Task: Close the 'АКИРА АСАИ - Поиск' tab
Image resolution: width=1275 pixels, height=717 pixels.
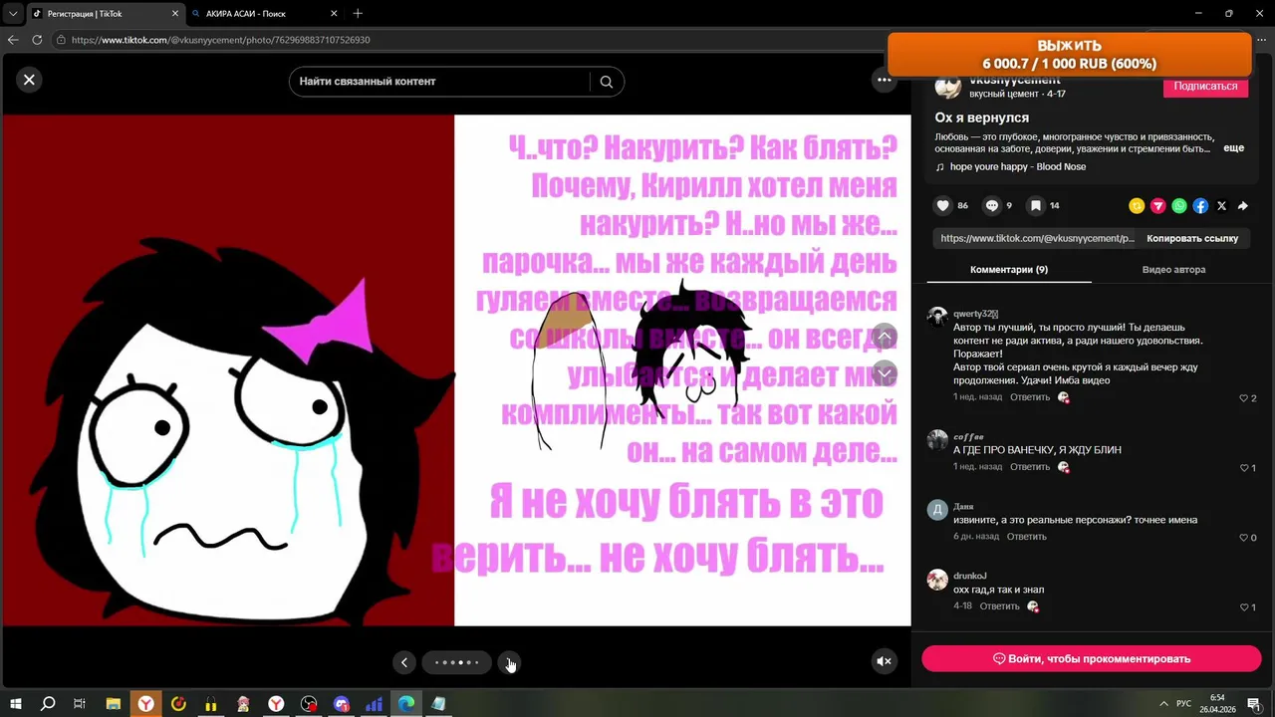Action: pyautogui.click(x=334, y=14)
